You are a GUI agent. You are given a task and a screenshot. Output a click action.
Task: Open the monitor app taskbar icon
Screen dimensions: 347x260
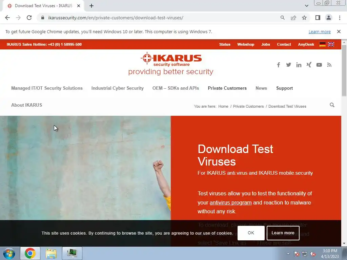(x=72, y=253)
